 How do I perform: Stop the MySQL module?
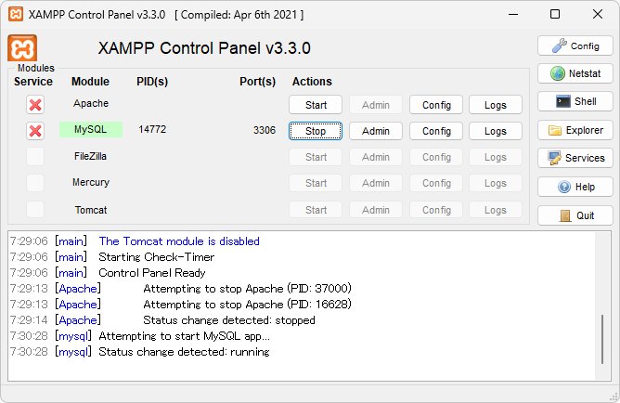(x=316, y=131)
